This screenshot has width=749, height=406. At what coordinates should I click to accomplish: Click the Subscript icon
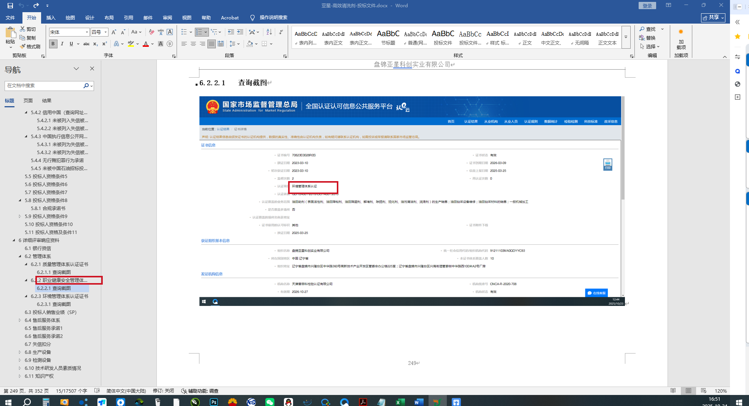[96, 44]
